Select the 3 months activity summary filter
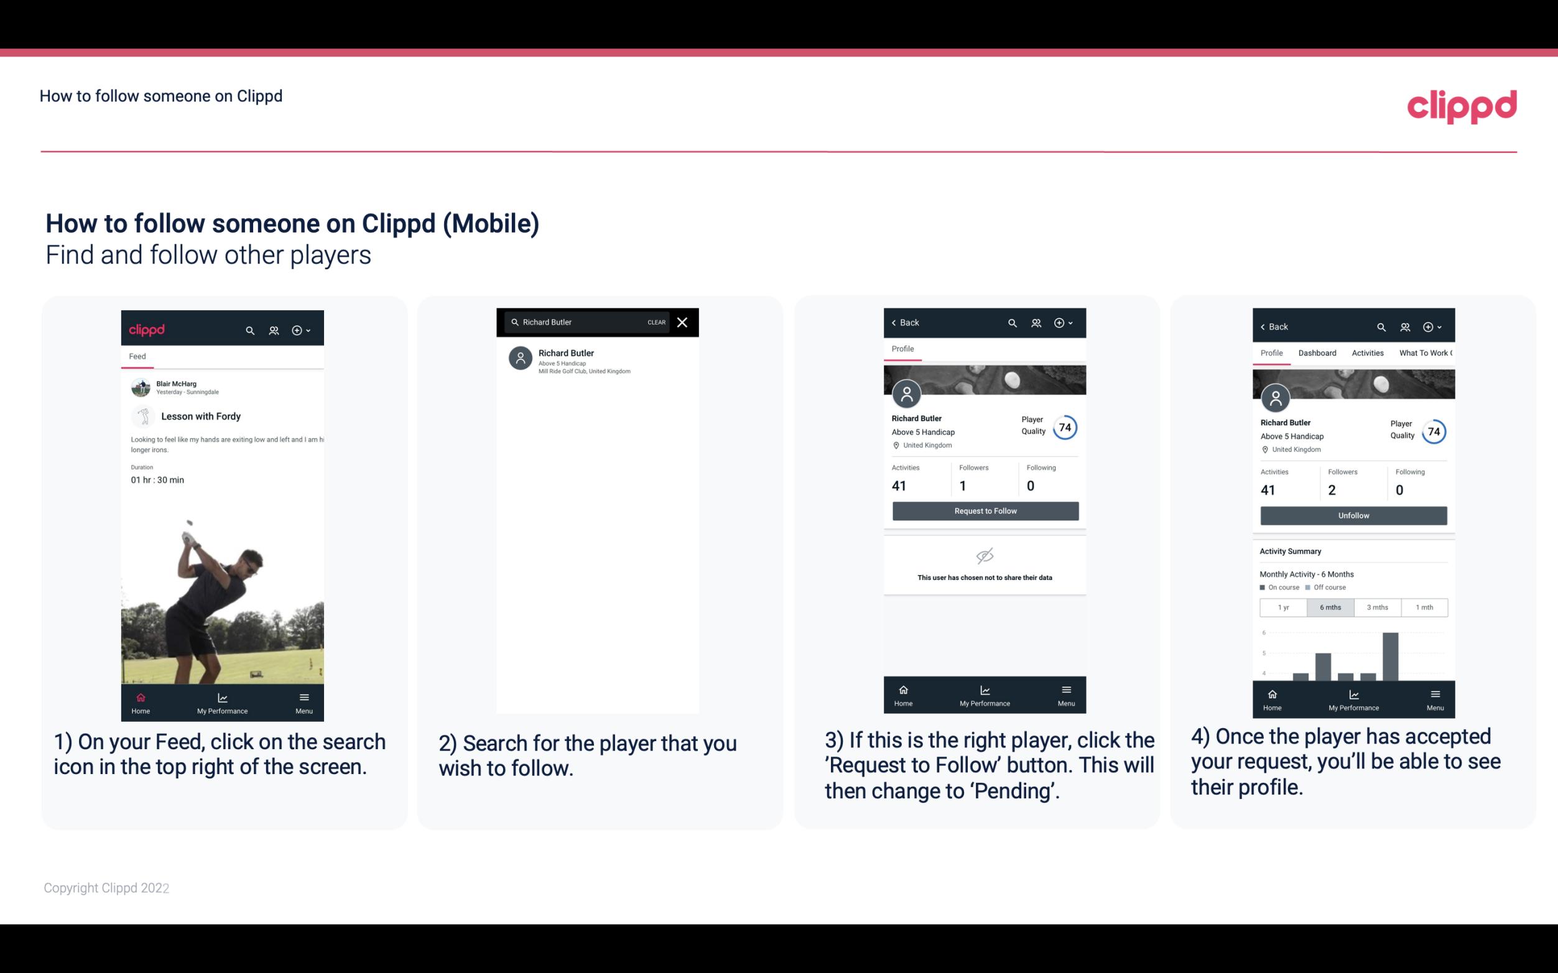 [1378, 607]
